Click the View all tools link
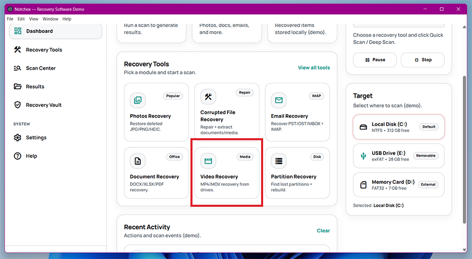 coord(314,68)
